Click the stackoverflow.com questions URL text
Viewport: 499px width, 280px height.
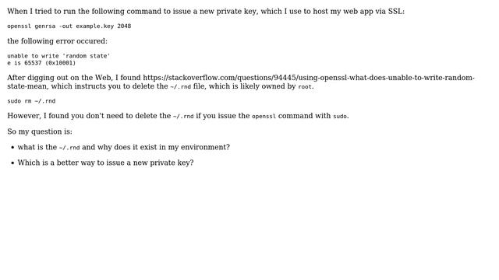(x=241, y=82)
